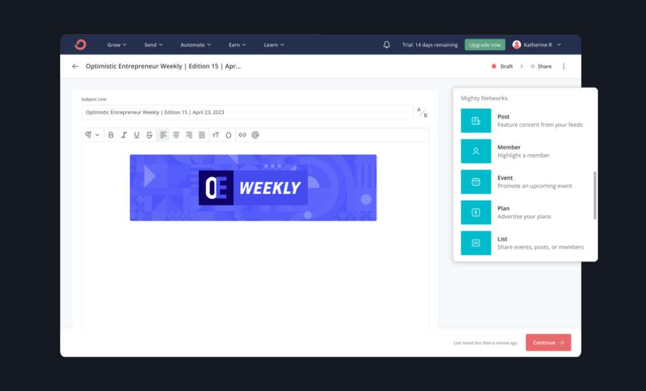The image size is (646, 391).
Task: Open the @ mention tool
Action: (254, 135)
